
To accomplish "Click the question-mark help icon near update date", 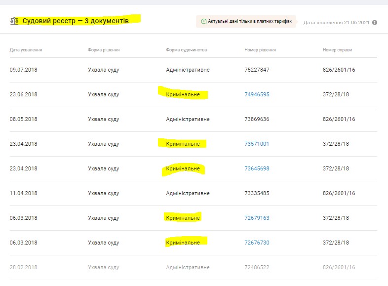I will click(375, 22).
